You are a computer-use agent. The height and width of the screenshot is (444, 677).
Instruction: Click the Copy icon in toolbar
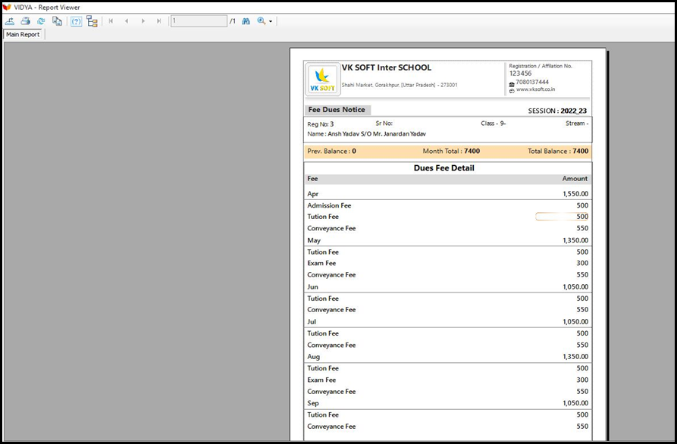tap(57, 20)
